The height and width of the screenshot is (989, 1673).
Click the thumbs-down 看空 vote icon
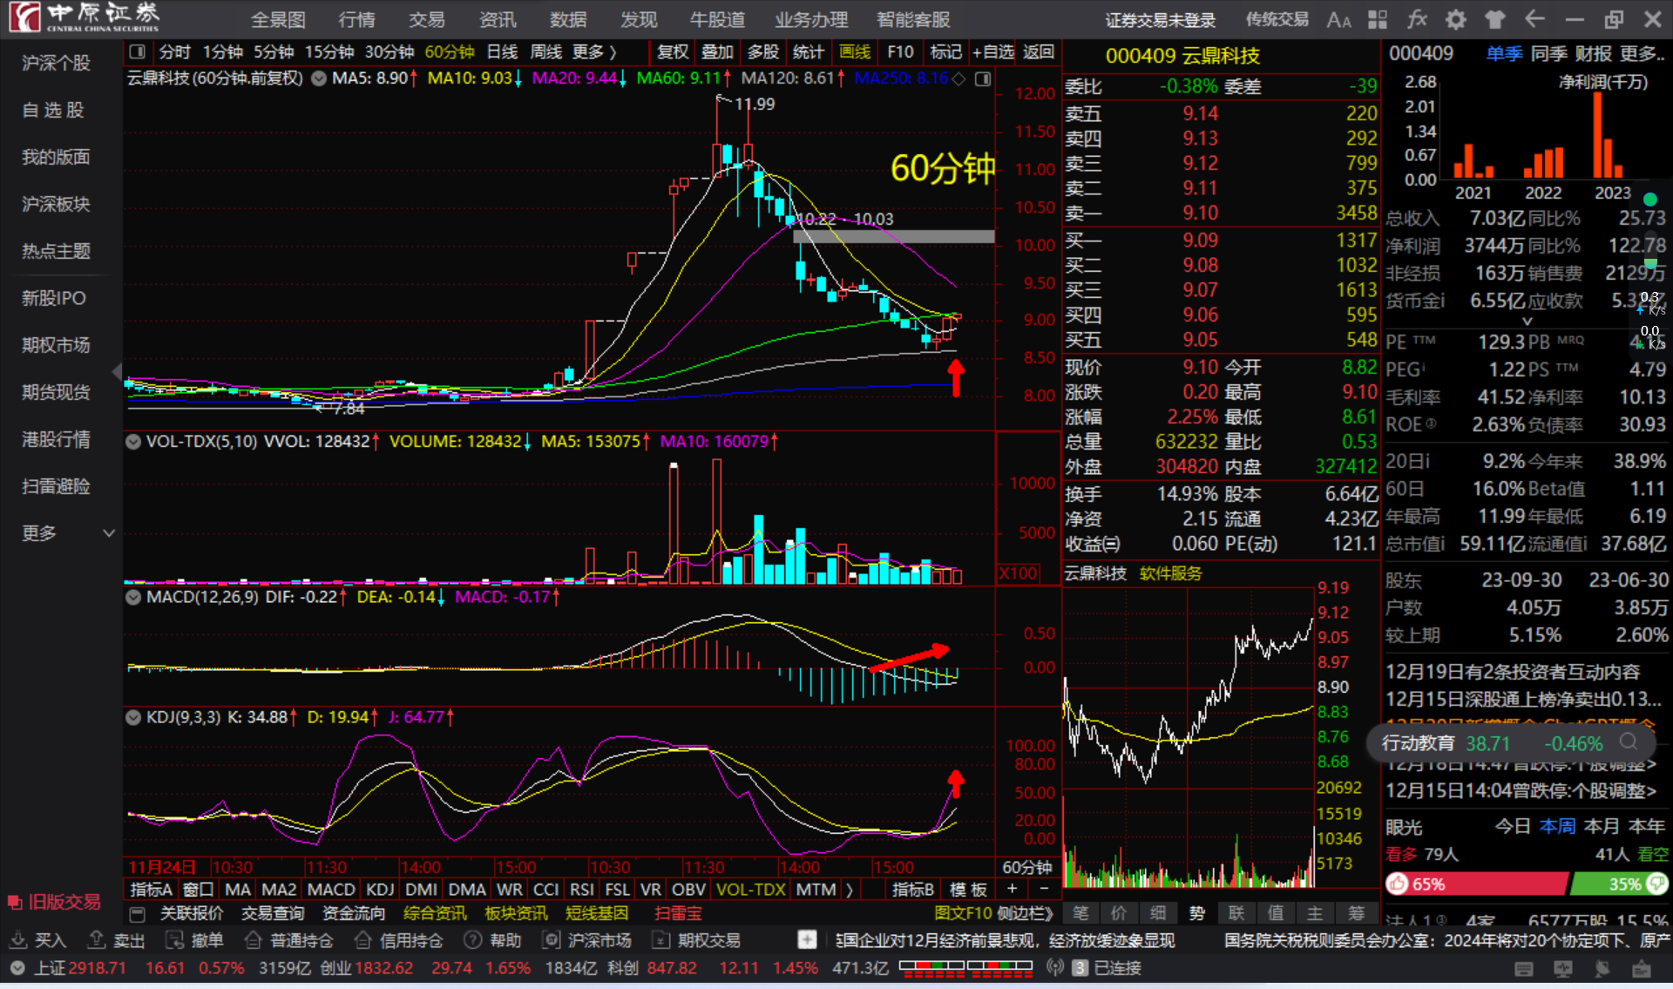(1657, 884)
